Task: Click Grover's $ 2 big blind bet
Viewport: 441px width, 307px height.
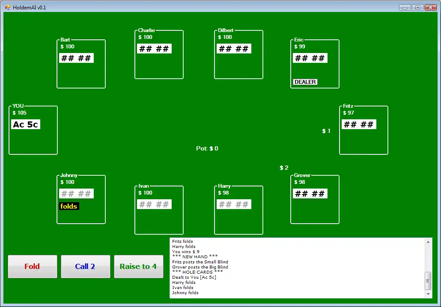Action: [284, 168]
